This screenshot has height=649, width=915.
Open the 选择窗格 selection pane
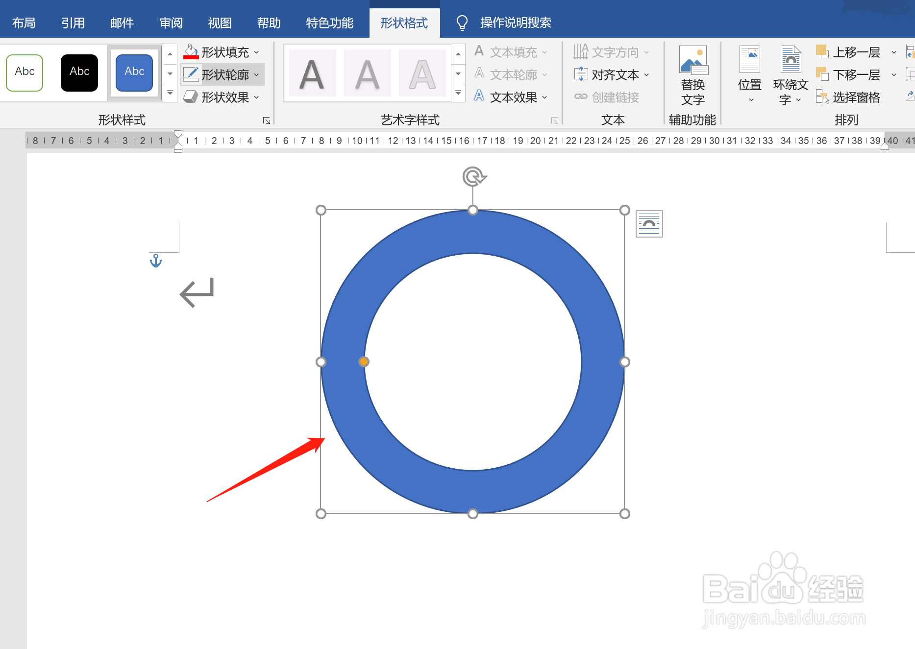[848, 97]
